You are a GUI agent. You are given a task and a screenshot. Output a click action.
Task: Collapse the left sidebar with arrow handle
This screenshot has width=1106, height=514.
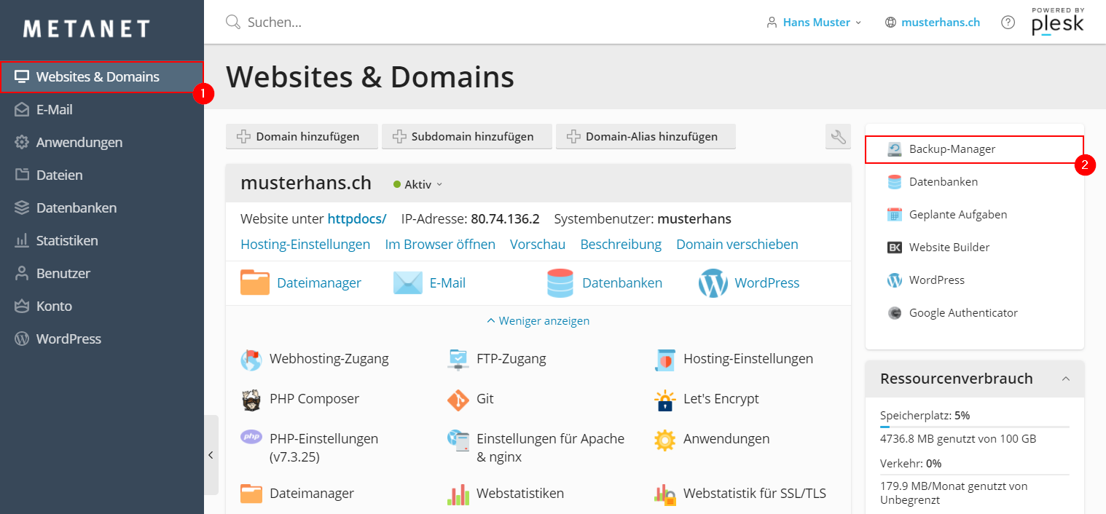point(211,455)
